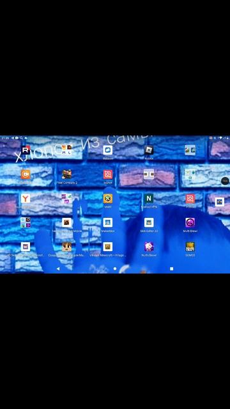230x409 pixels.
Task: Open the blue chat bubble app
Action: 108,150
